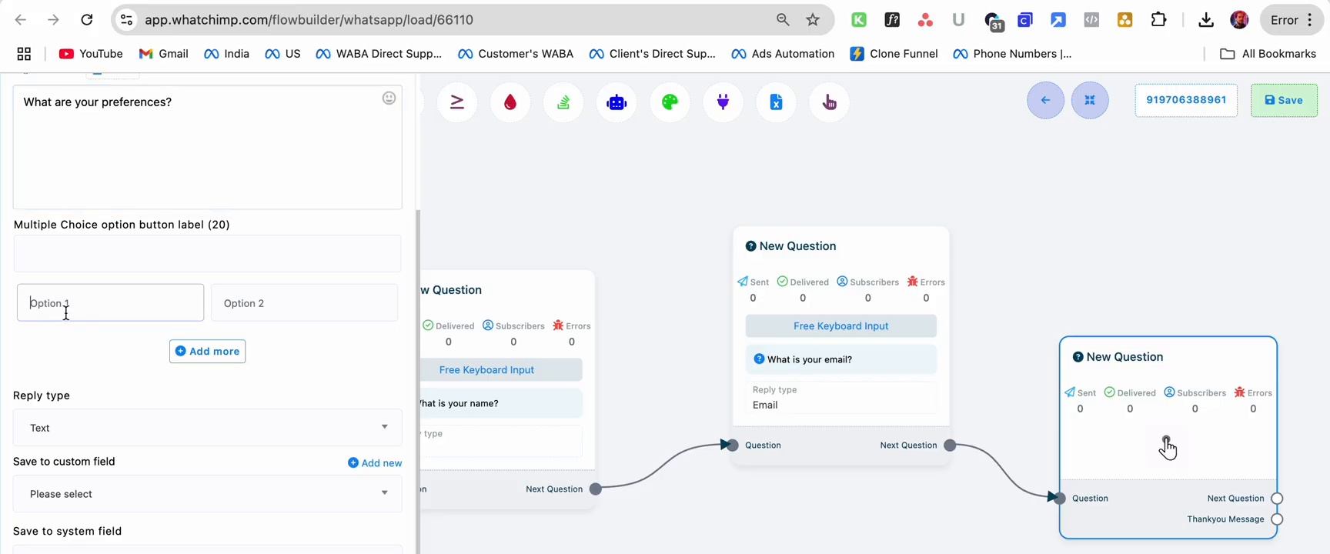Open the Save to custom field dropdown
The image size is (1330, 554).
[207, 493]
